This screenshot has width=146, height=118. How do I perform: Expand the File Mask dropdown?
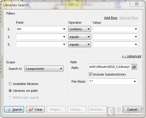pyautogui.click(x=135, y=82)
